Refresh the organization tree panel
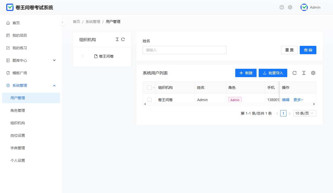 (123, 39)
